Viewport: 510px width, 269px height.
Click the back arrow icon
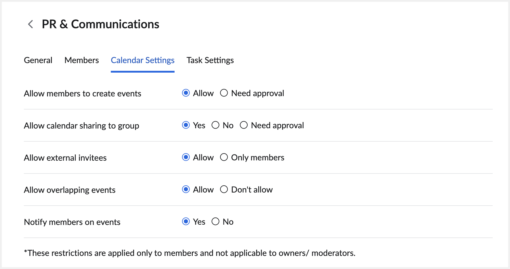click(x=30, y=24)
